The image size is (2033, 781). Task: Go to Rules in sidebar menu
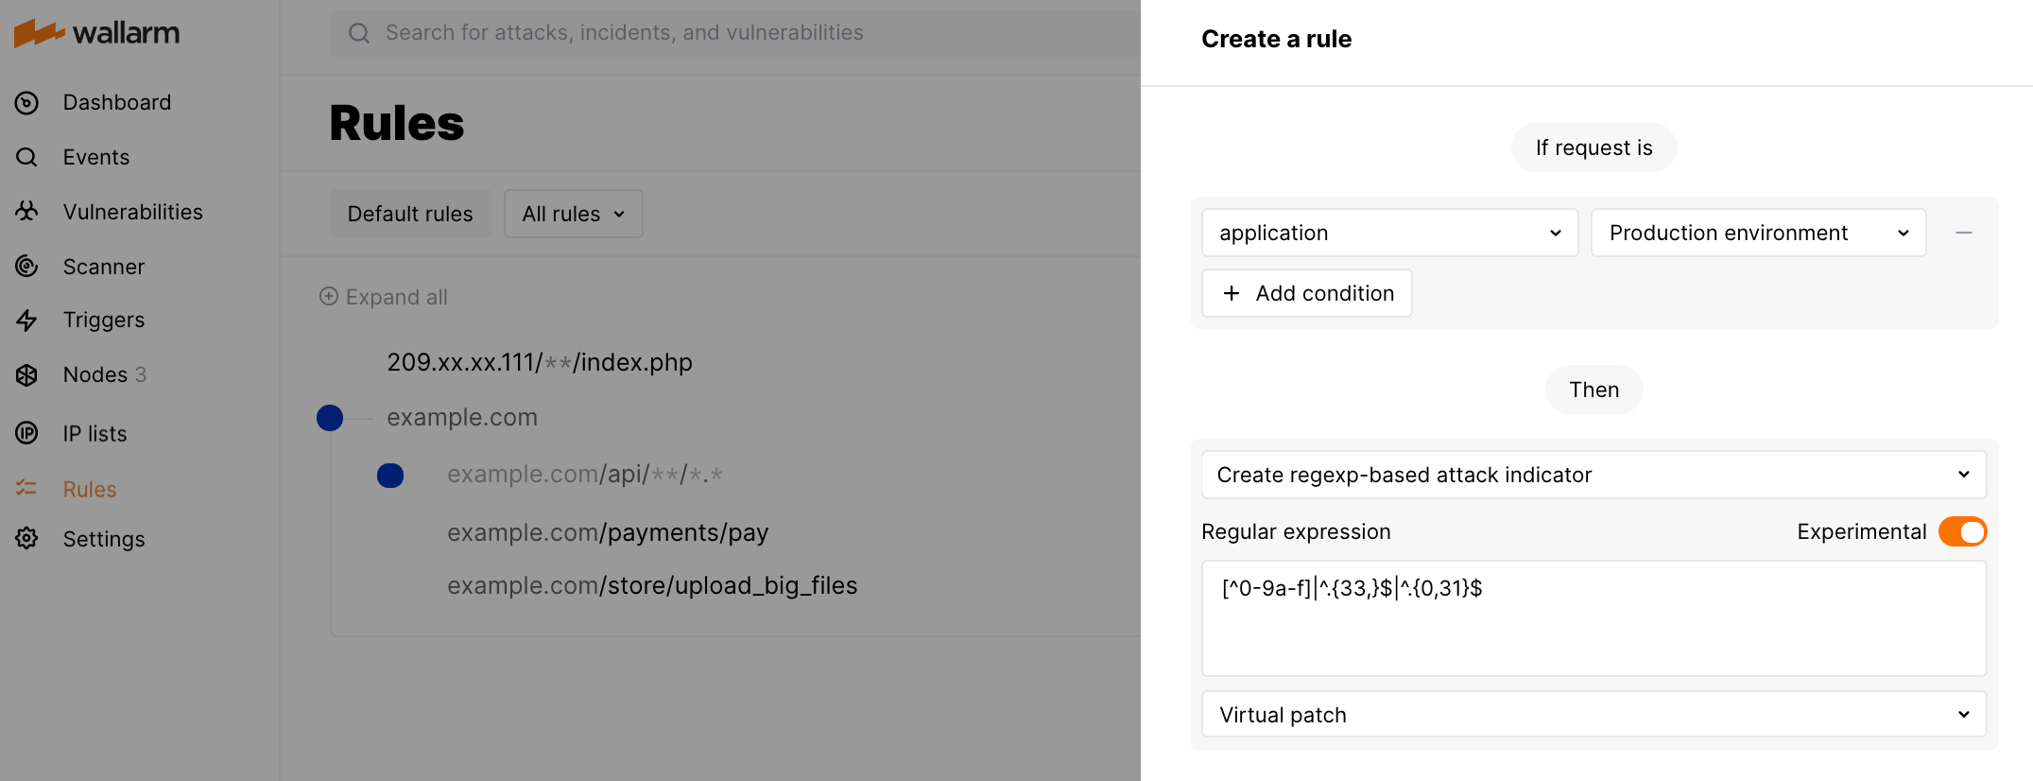click(x=90, y=489)
